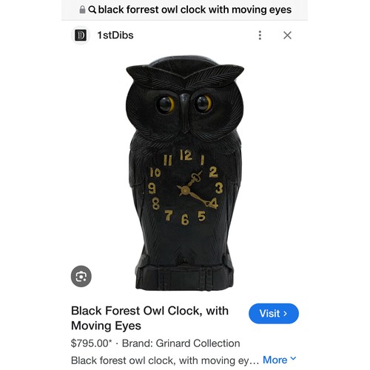Click the truncated product description text

pos(165,360)
